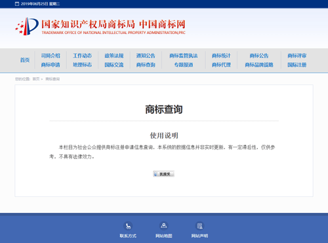This screenshot has height=243, width=328.
Task: Open 商标公告 from the navigation bar
Action: coord(259,56)
